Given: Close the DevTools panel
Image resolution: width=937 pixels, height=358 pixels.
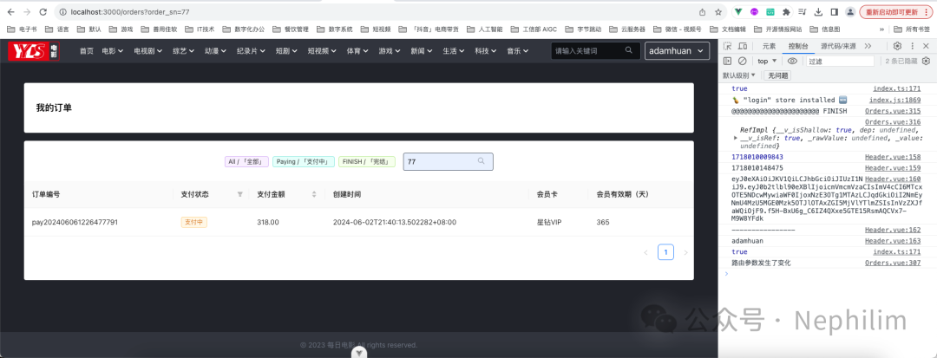Looking at the screenshot, I should [927, 46].
